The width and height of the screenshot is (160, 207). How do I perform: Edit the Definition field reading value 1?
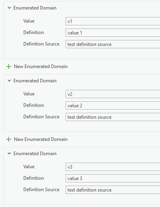point(113,32)
